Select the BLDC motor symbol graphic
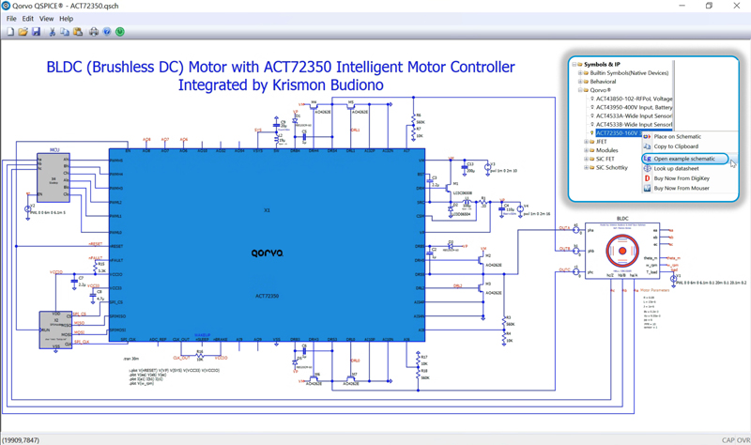The width and height of the screenshot is (751, 445). 622,251
